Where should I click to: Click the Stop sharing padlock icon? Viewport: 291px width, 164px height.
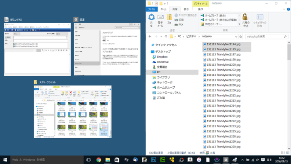[x=246, y=20]
